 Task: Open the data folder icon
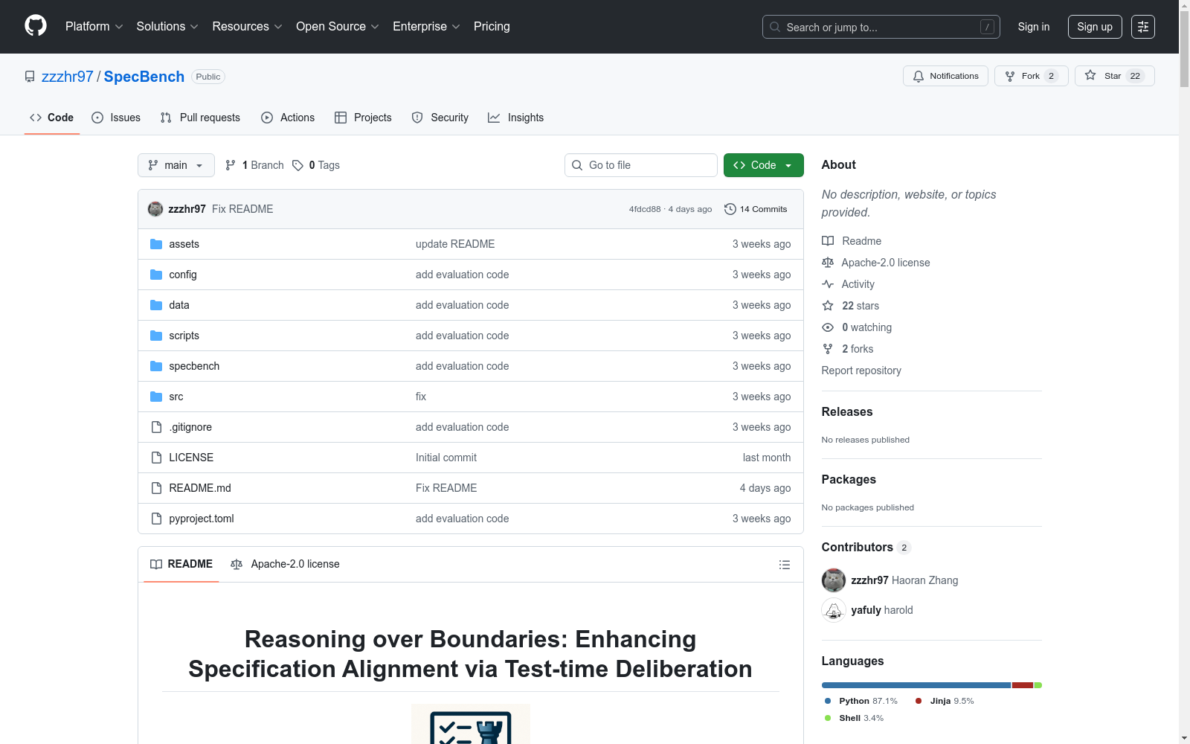pos(156,305)
